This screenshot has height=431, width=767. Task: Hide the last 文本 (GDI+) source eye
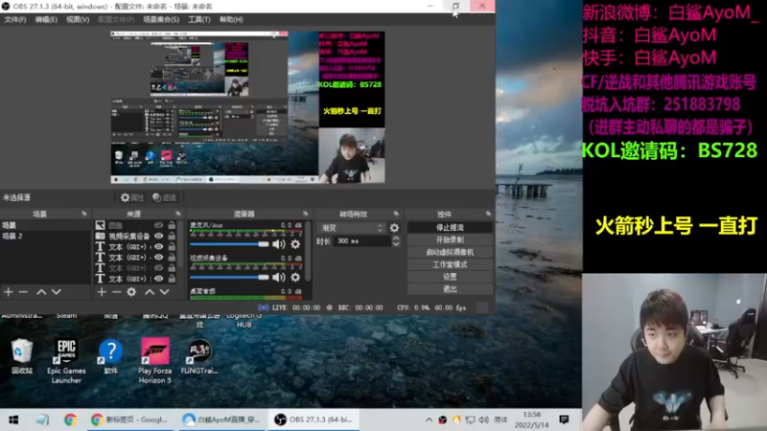coord(159,279)
